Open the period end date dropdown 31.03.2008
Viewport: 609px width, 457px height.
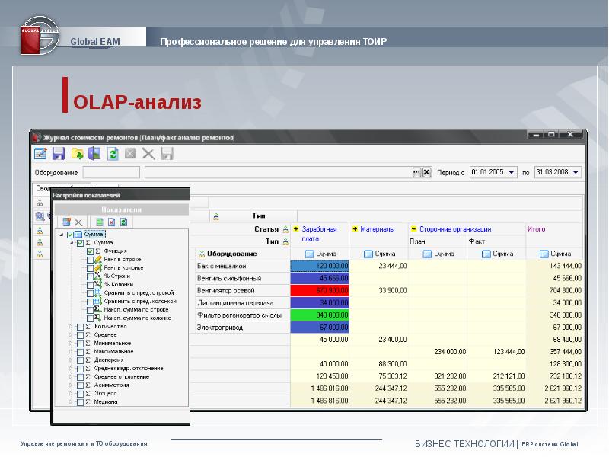[576, 173]
